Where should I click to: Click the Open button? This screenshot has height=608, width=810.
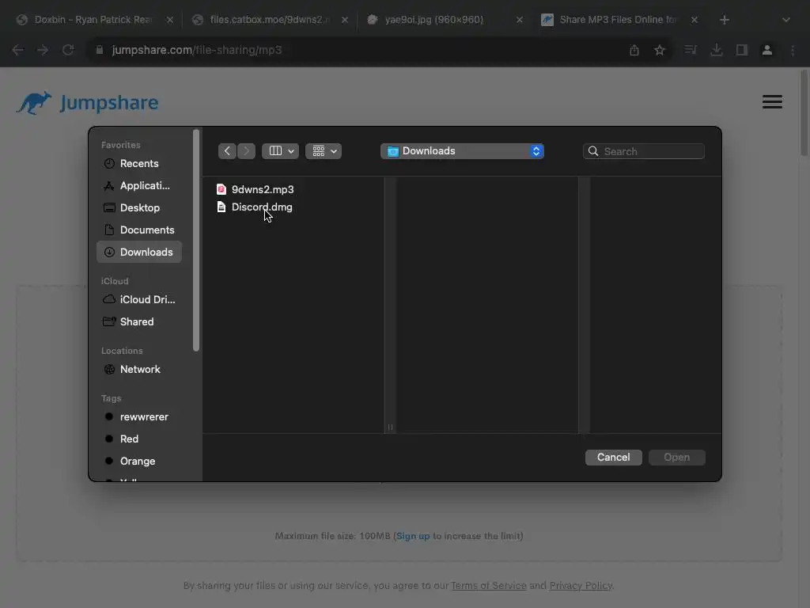pos(677,457)
